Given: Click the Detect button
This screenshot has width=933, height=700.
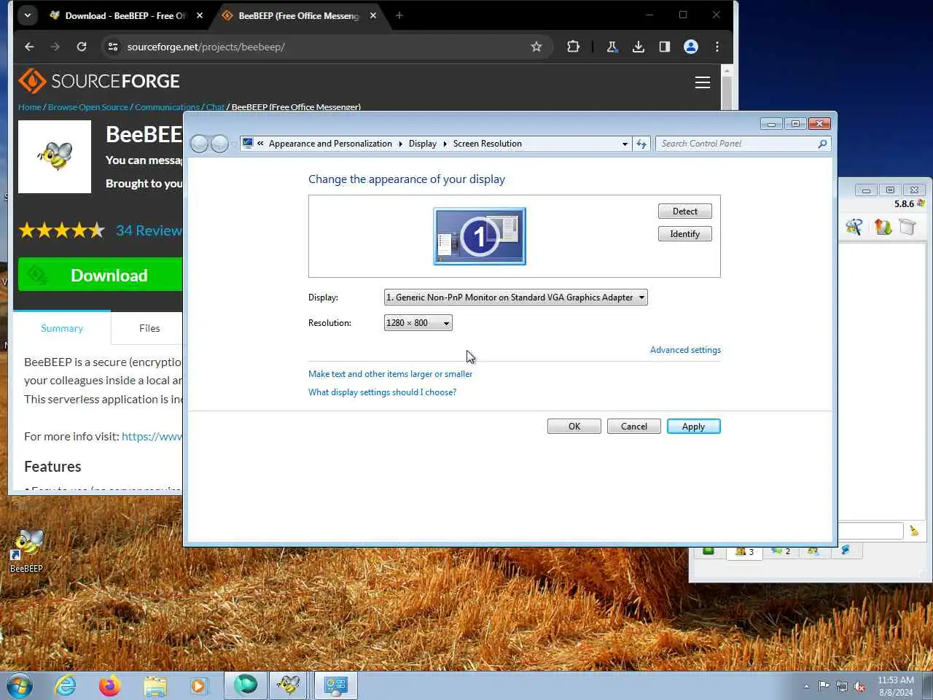Looking at the screenshot, I should click(685, 211).
